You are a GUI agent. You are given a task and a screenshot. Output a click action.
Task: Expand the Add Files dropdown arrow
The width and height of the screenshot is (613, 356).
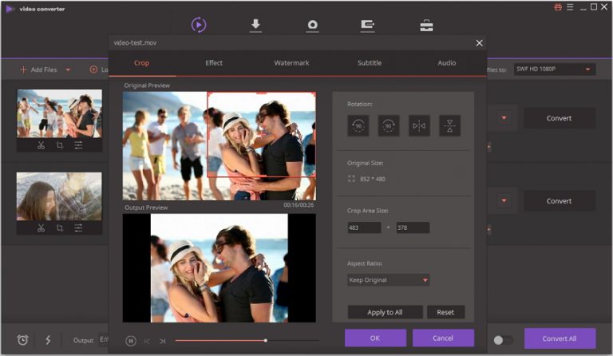pyautogui.click(x=68, y=70)
